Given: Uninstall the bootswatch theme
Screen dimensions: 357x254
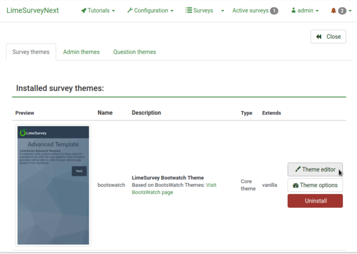Looking at the screenshot, I should click(x=315, y=201).
